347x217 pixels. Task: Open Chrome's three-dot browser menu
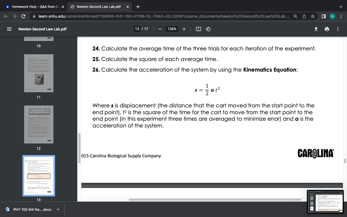(x=341, y=16)
